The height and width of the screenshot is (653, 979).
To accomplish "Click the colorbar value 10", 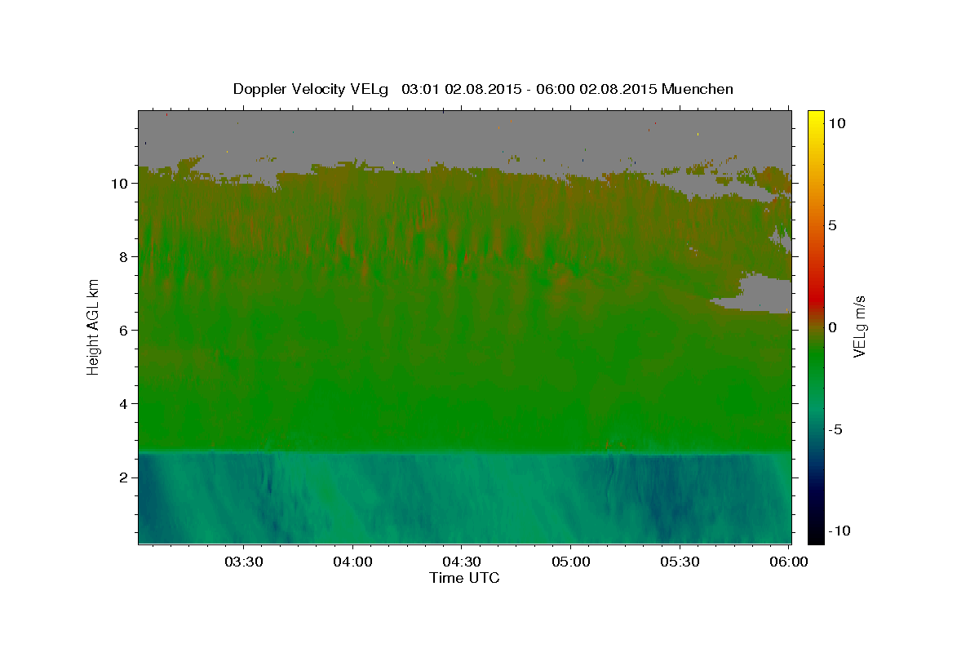I will point(836,123).
